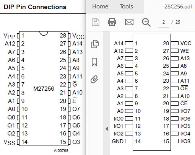The height and width of the screenshot is (155, 195).
Task: Send file by email with envelope icon
Action: tap(129, 22)
